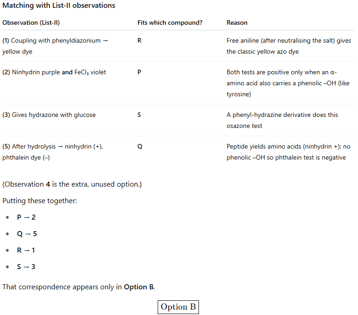Click the boxed "Option B" answer
358x315 pixels.
[x=179, y=307]
